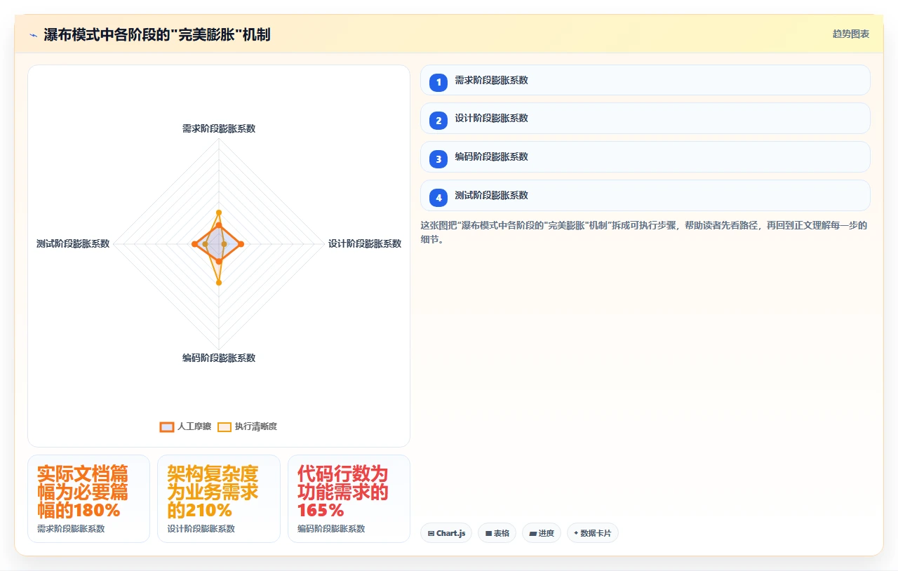
Task: Click the card caption 需求阶段膨胀系数 under 180%
Action: click(x=71, y=529)
